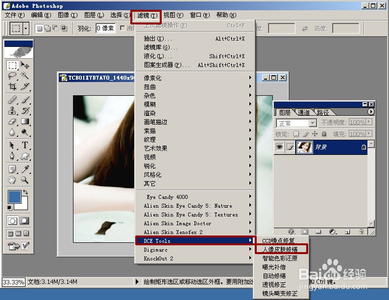Image resolution: width=389 pixels, height=300 pixels.
Task: Select the Gradient tool
Action: pyautogui.click(x=24, y=122)
